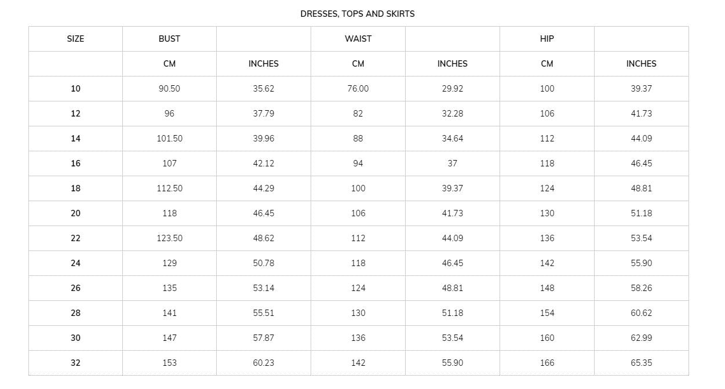Image resolution: width=725 pixels, height=389 pixels.
Task: Select the size 32 row label
Action: pos(75,363)
